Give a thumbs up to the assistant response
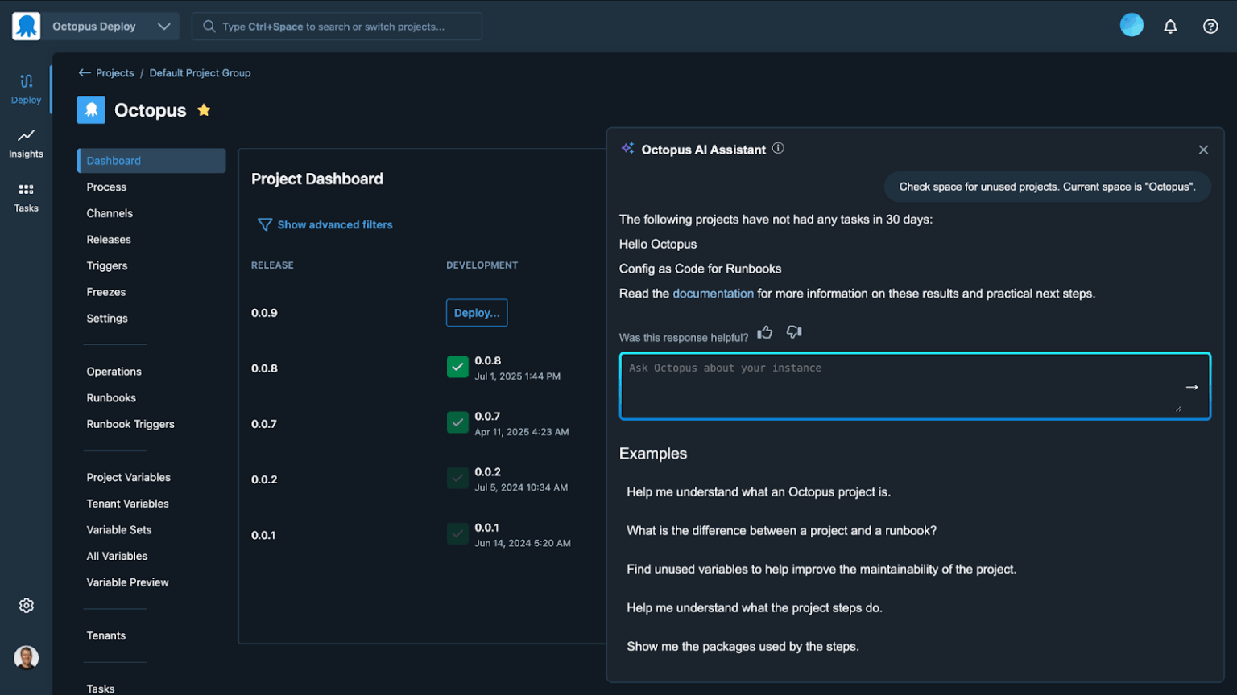Viewport: 1237px width, 695px height. pos(764,331)
